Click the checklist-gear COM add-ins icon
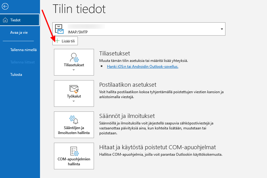The width and height of the screenshot is (267, 178). tap(74, 151)
